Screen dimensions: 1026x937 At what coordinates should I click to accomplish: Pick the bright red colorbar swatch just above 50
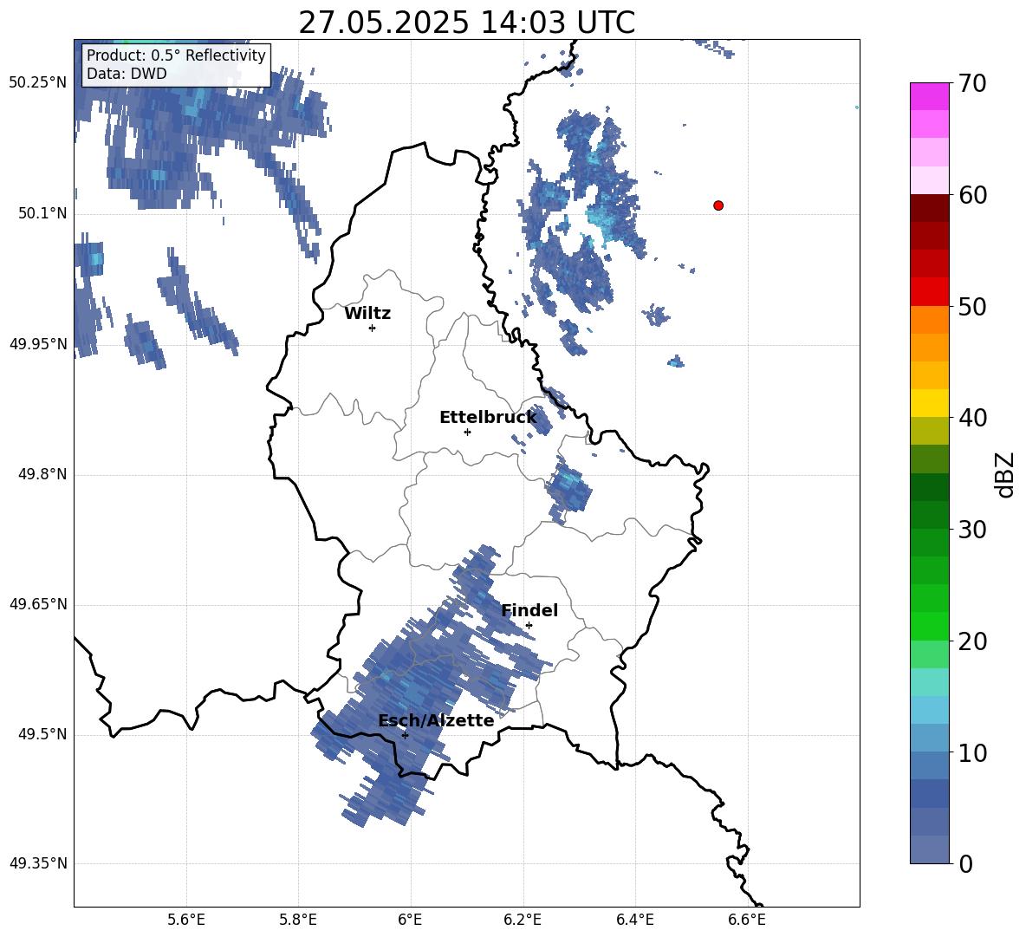pyautogui.click(x=930, y=292)
